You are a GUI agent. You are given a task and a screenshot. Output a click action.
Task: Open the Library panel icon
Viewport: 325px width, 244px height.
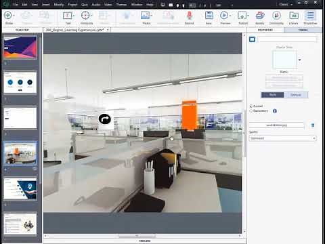pyautogui.click(x=294, y=16)
